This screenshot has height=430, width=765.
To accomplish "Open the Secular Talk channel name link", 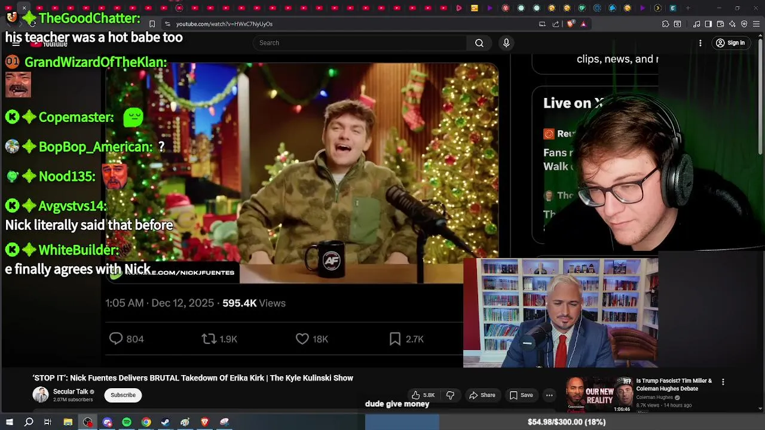I will tap(71, 392).
